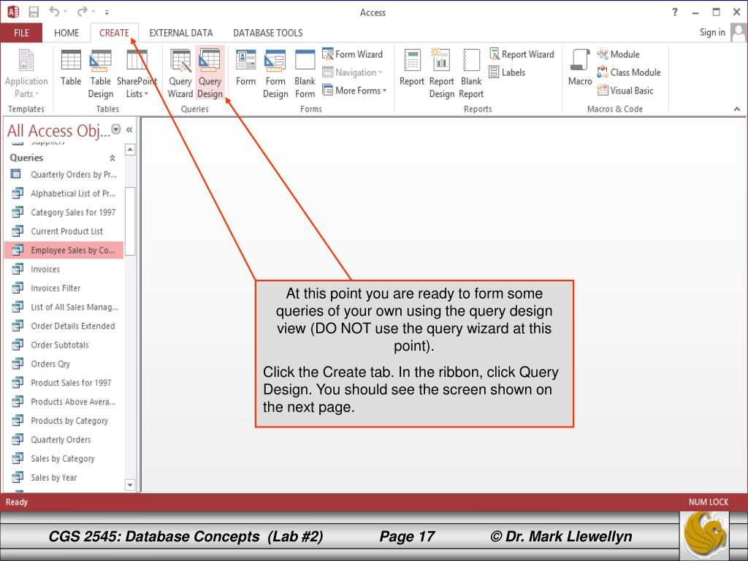Select Products Above Average query
The height and width of the screenshot is (561, 748).
(64, 402)
